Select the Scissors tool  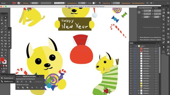(5, 32)
